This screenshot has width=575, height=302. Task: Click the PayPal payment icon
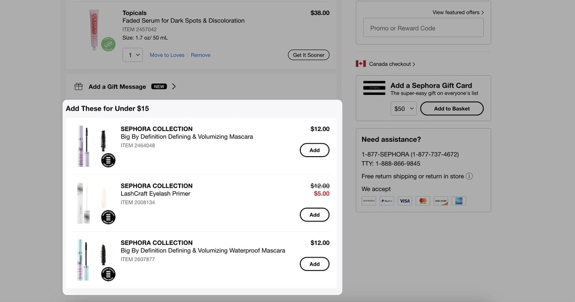coord(387,201)
